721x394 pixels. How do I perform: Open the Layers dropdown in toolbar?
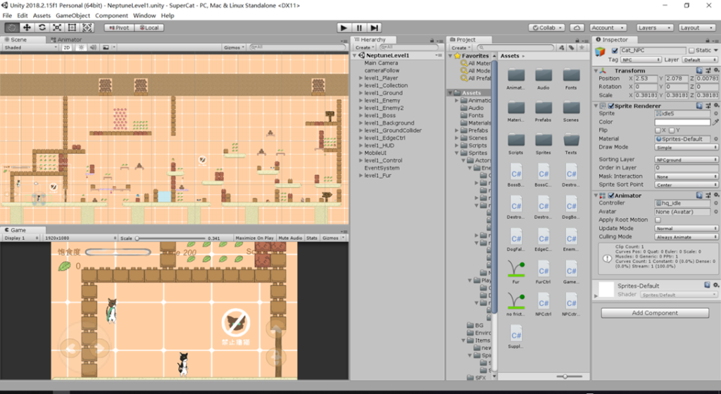[653, 27]
